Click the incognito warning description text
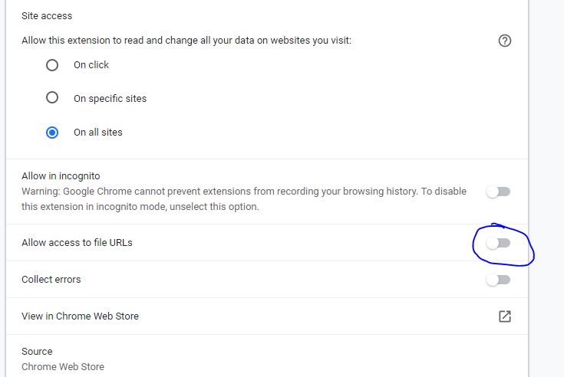 pyautogui.click(x=244, y=199)
